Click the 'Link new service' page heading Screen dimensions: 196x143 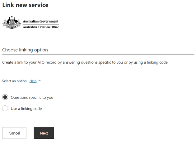[25, 5]
